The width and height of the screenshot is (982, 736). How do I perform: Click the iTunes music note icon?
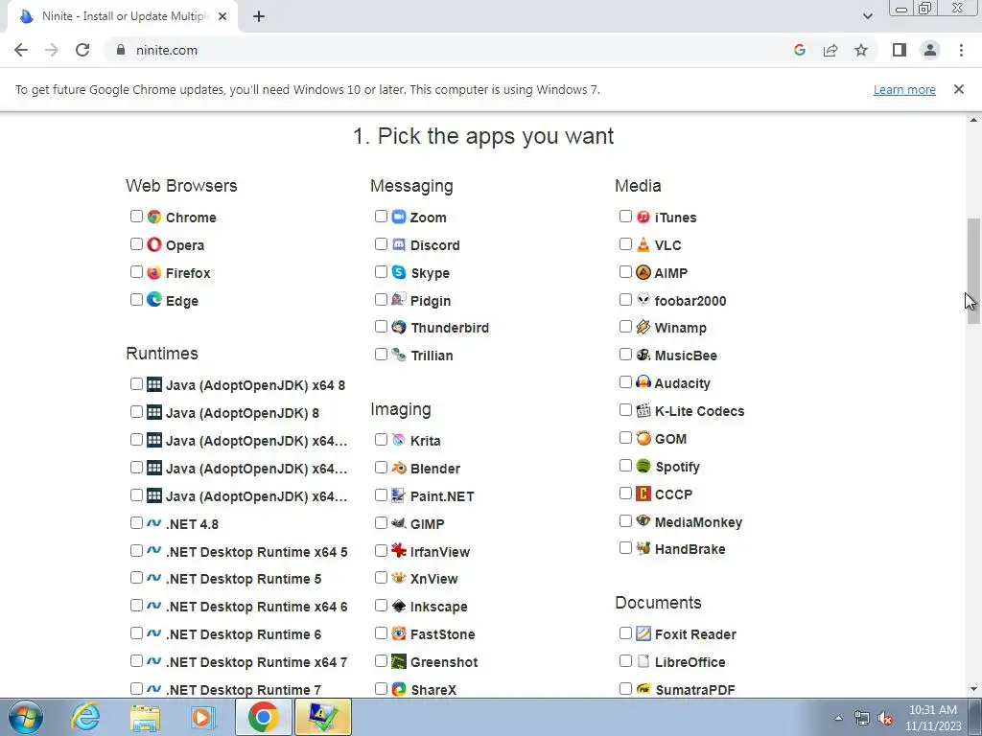coord(643,217)
